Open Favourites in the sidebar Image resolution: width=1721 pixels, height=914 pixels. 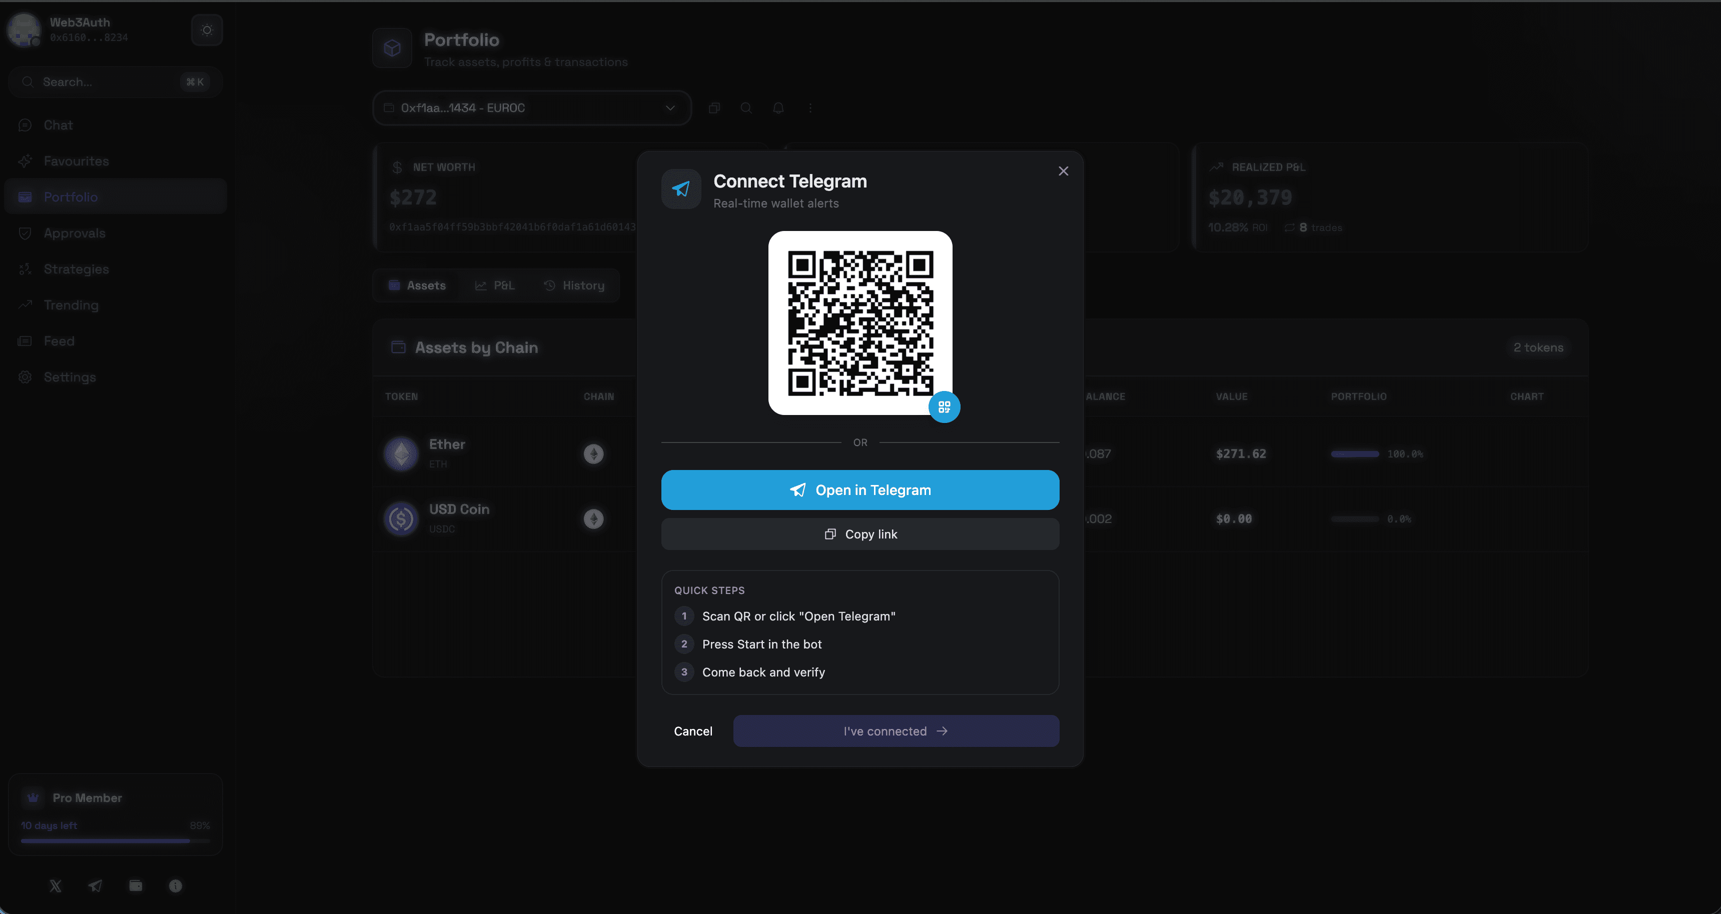coord(115,161)
